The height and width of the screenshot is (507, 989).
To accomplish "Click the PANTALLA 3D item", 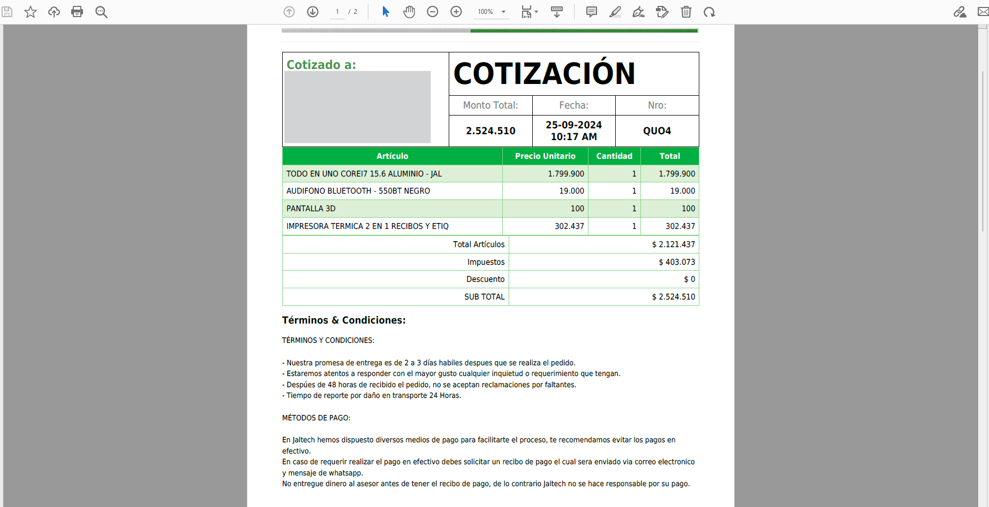I will [x=311, y=209].
